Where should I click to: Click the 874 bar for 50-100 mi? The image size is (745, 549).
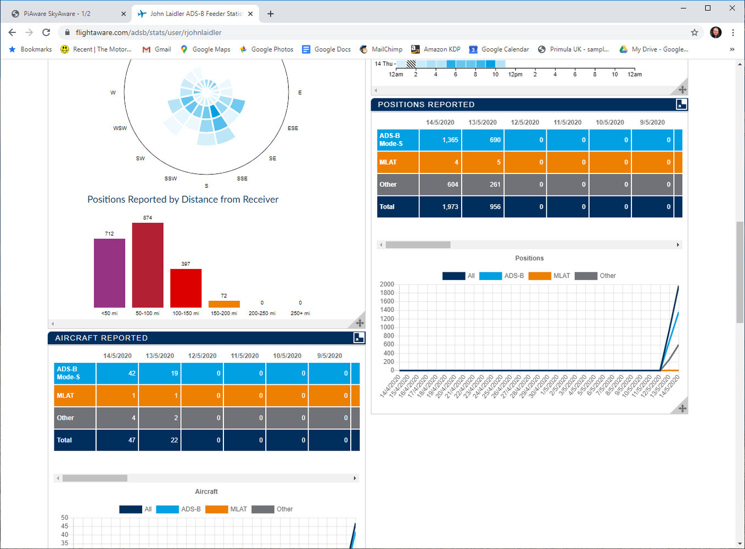coord(148,265)
